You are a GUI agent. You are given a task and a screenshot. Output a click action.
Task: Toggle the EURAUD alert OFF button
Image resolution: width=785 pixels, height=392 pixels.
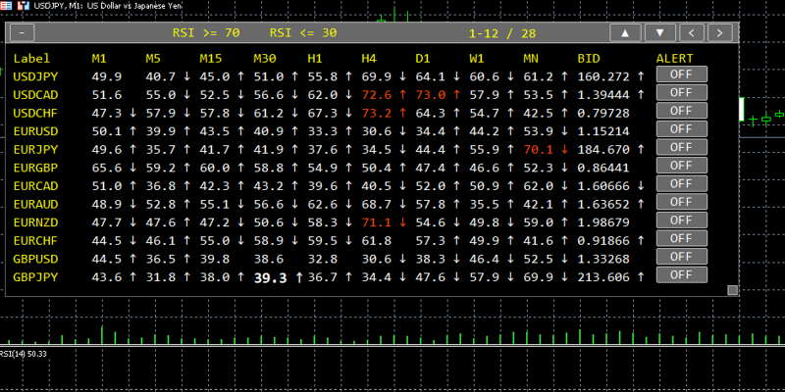681,202
